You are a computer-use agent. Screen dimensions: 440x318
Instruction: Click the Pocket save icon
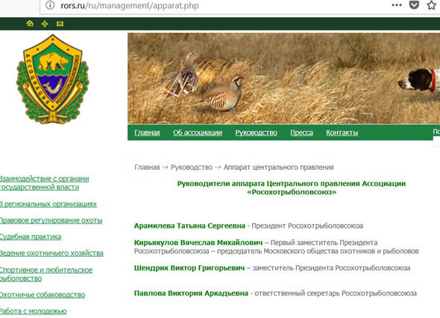coord(414,4)
